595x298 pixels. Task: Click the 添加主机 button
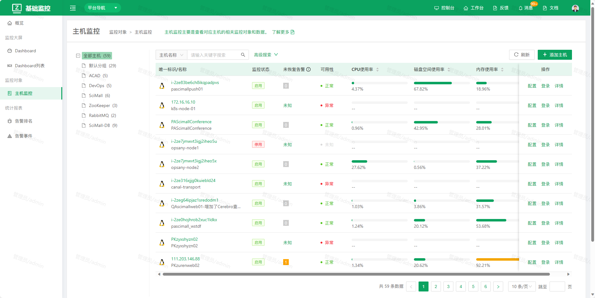coord(555,55)
